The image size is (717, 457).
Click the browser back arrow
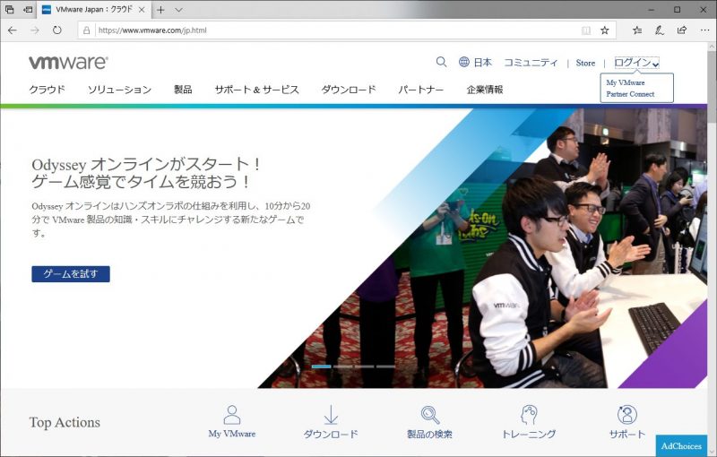(x=13, y=30)
